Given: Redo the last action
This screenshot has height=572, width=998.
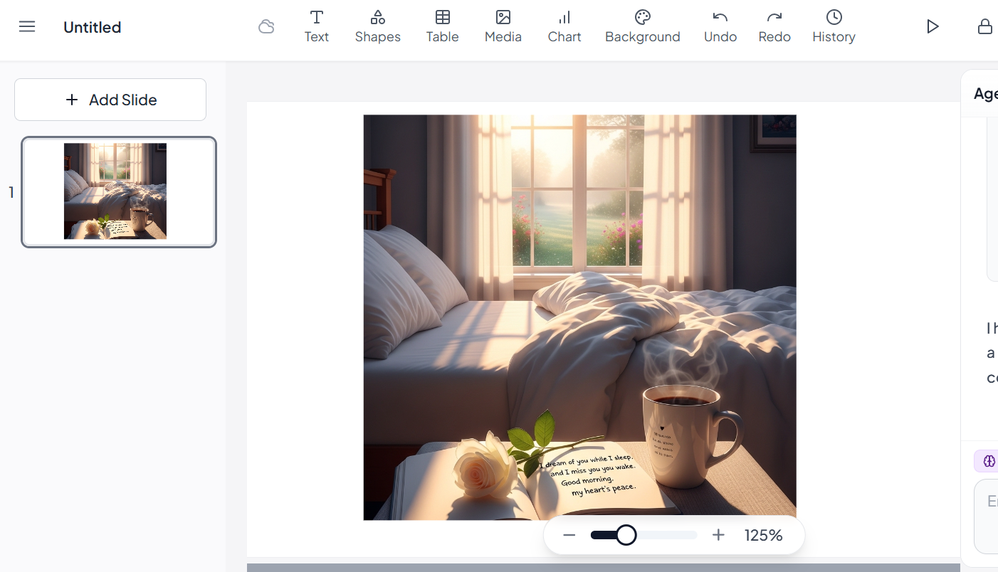Looking at the screenshot, I should (774, 27).
